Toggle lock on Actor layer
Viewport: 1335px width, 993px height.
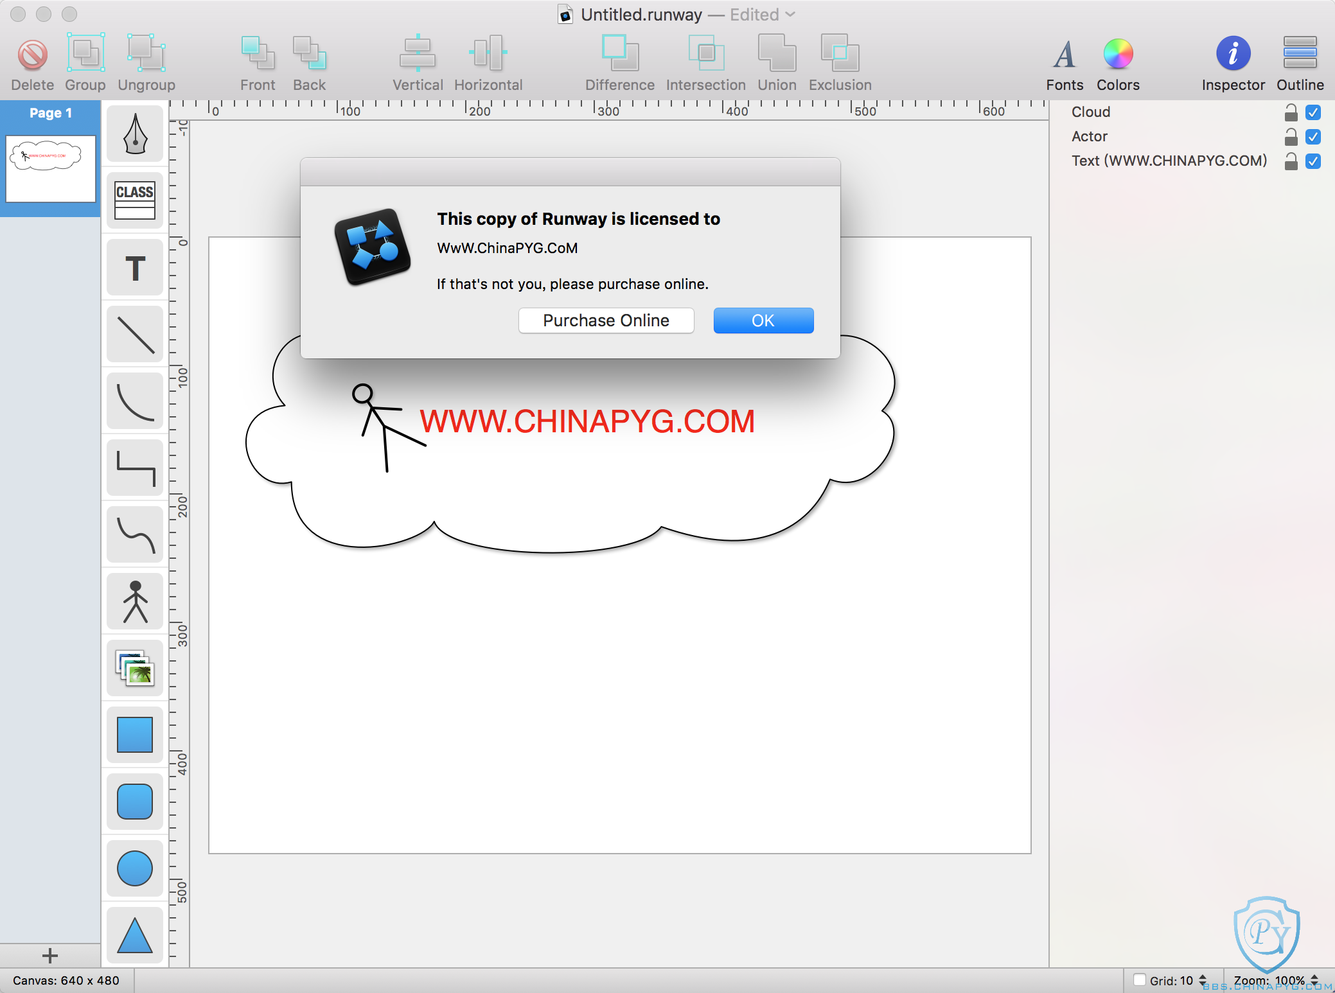point(1291,137)
